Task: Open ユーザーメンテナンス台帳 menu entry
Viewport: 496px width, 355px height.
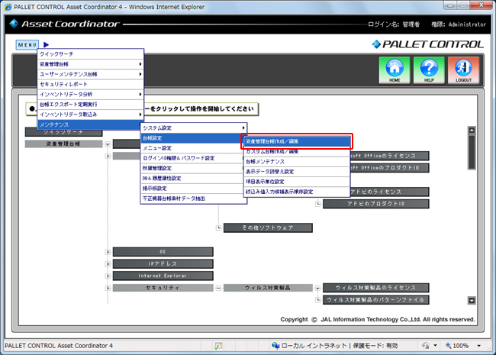Action: 91,74
